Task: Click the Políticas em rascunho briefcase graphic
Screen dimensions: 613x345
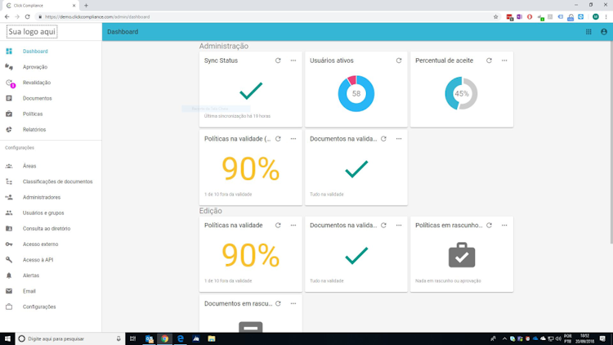Action: click(x=462, y=255)
